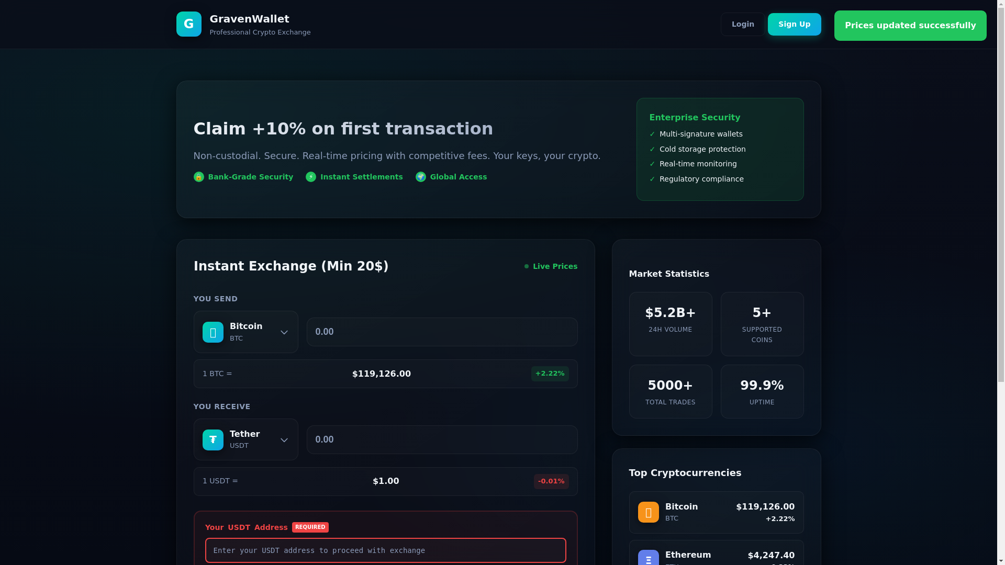Click the USDT address input field
The height and width of the screenshot is (565, 1005).
coord(386,550)
